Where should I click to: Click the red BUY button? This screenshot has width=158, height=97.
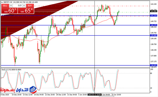[x=30, y=6]
